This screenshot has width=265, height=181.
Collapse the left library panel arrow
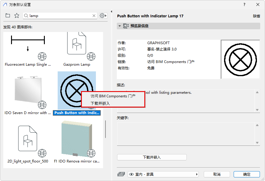111,11
